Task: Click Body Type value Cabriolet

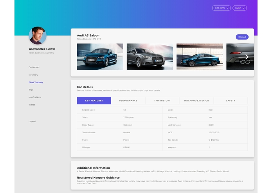Action: [x=128, y=125]
